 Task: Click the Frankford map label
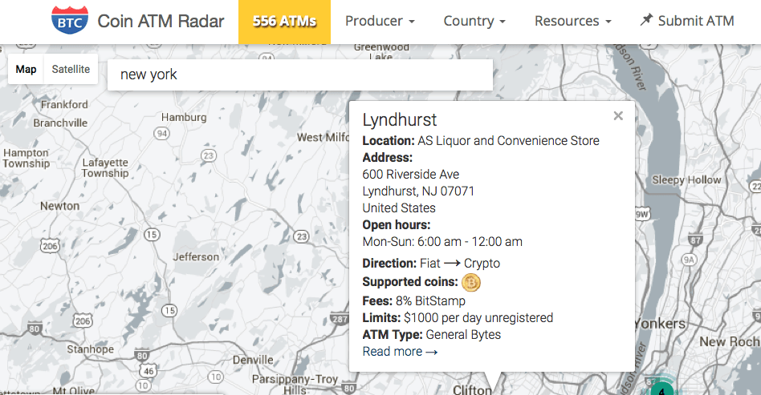coord(64,105)
